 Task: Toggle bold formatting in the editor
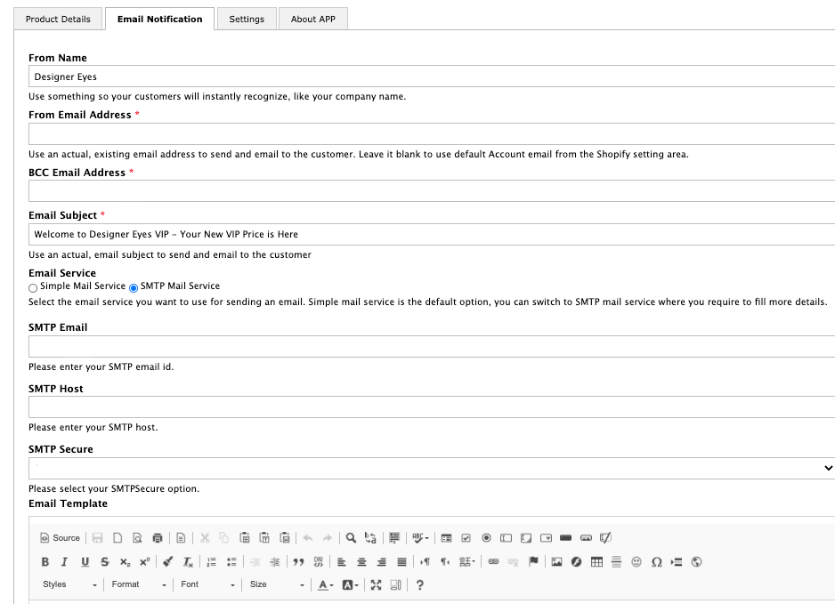(x=45, y=562)
